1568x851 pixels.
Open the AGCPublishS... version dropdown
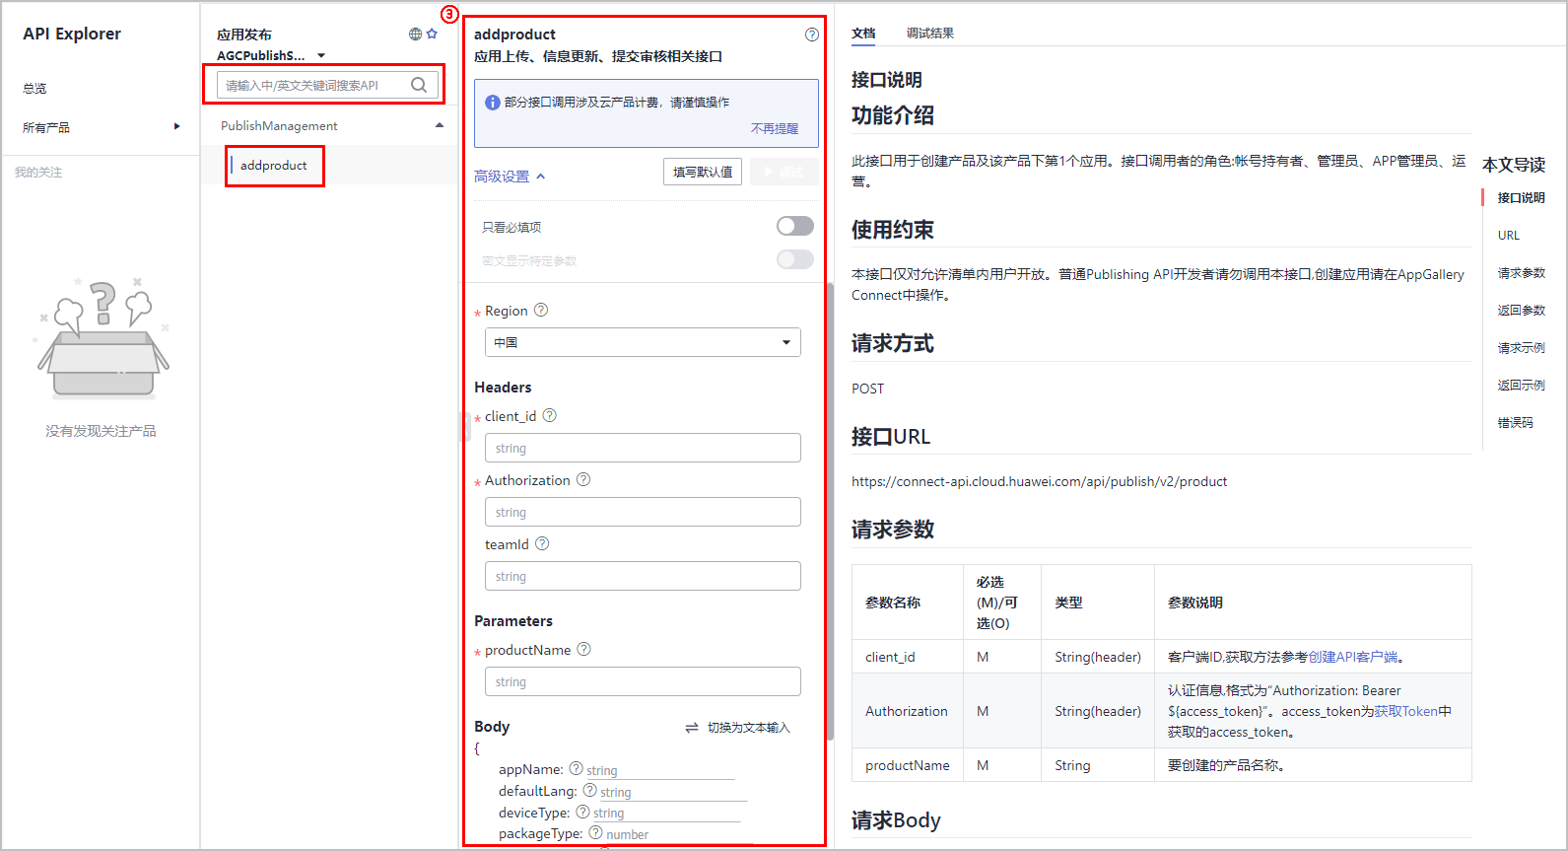tap(271, 55)
